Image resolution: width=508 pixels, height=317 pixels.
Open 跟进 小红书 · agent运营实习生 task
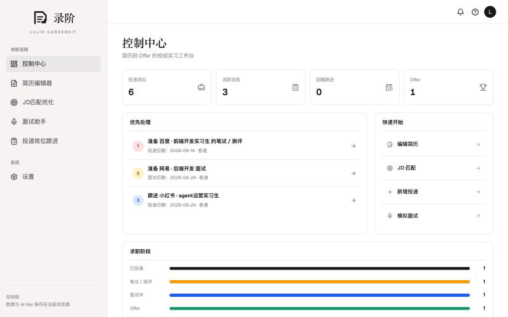point(244,200)
